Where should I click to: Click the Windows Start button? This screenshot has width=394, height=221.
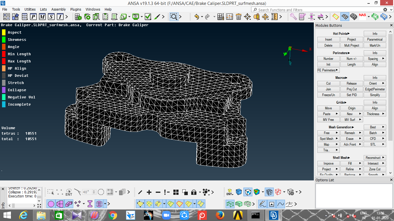coord(7,215)
